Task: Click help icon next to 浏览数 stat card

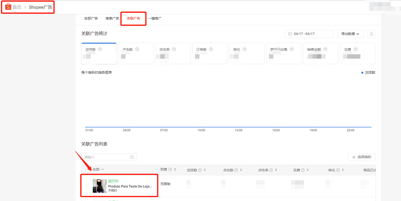Action: (100, 49)
